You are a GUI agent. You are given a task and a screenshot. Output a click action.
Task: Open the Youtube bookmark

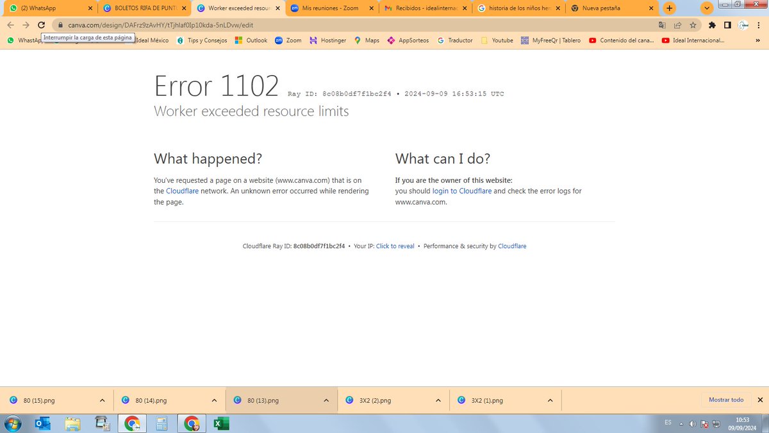[x=497, y=40]
